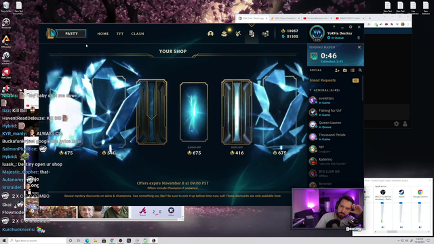Click the Steam app icon in Volume Mixer

point(401,192)
